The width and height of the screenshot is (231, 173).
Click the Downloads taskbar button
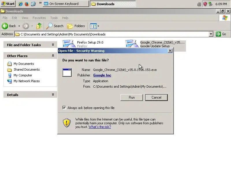coord(113,4)
